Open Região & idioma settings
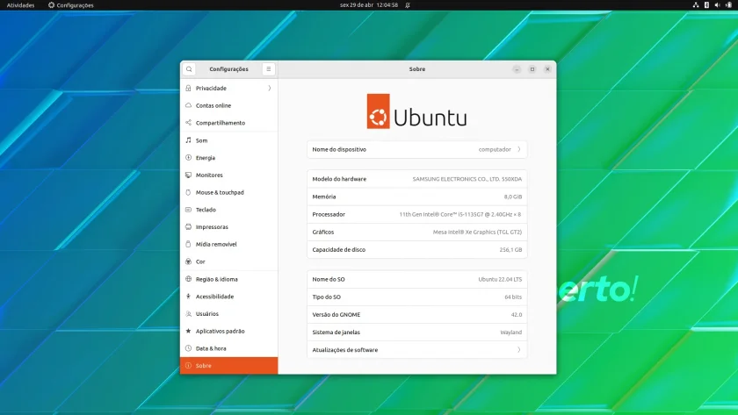 pos(228,279)
